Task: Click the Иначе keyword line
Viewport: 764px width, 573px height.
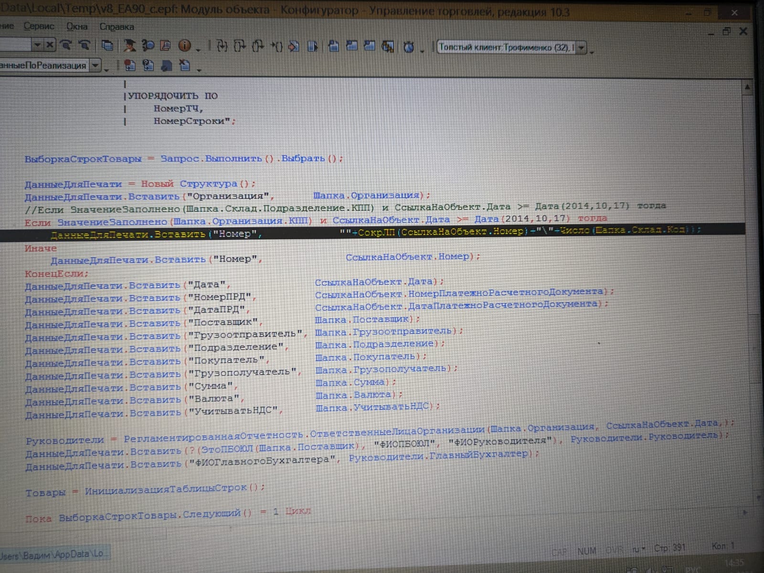Action: (41, 248)
